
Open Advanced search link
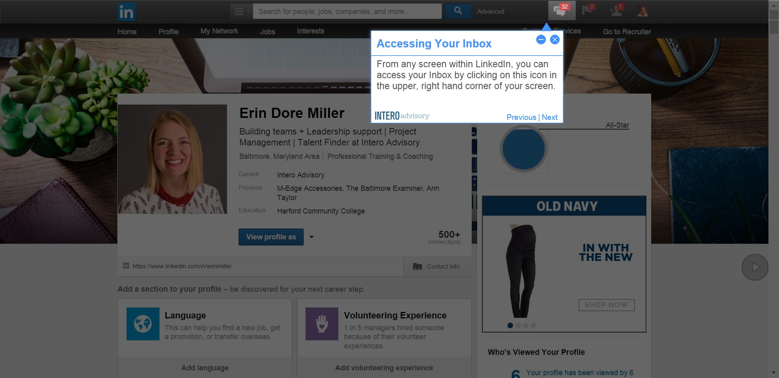[491, 11]
